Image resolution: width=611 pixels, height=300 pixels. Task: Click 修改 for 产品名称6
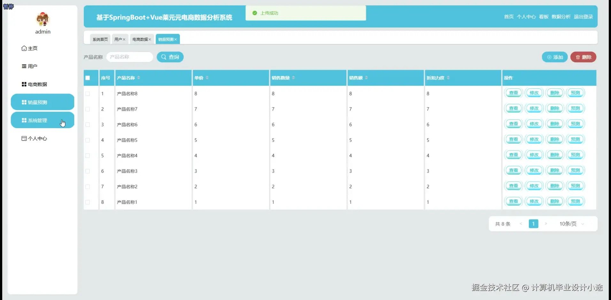[534, 124]
